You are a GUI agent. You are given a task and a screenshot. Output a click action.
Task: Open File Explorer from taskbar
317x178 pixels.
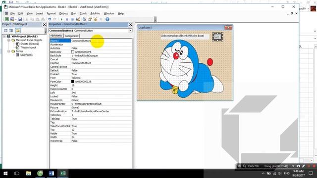[29, 174]
